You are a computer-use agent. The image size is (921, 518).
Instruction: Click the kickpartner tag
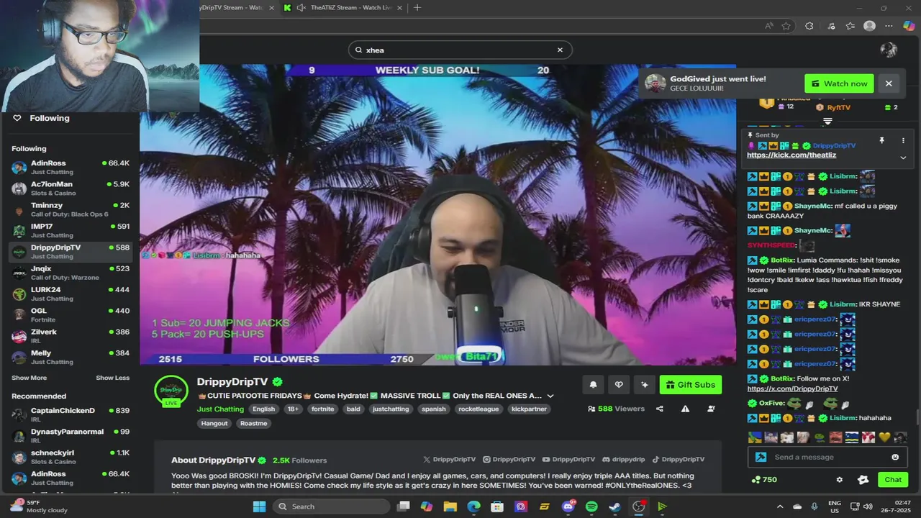529,409
